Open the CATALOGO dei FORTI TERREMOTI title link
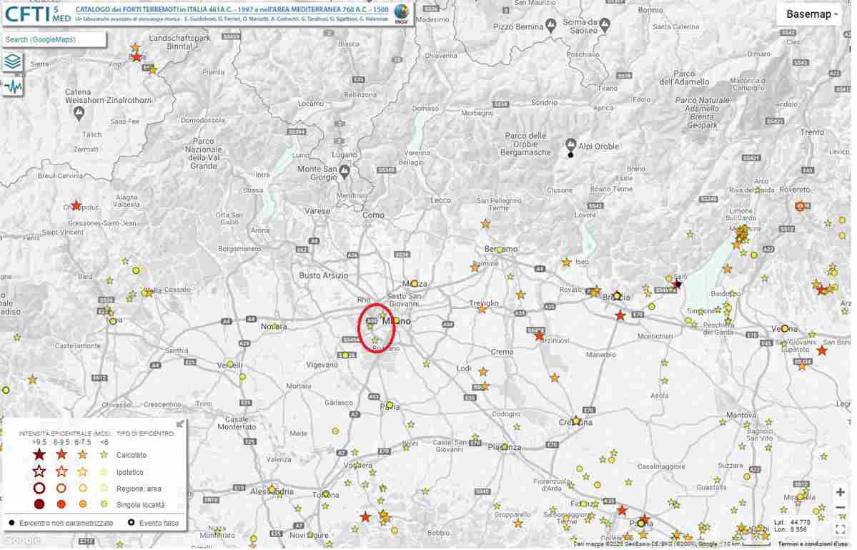Image resolution: width=857 pixels, height=550 pixels. tap(232, 10)
